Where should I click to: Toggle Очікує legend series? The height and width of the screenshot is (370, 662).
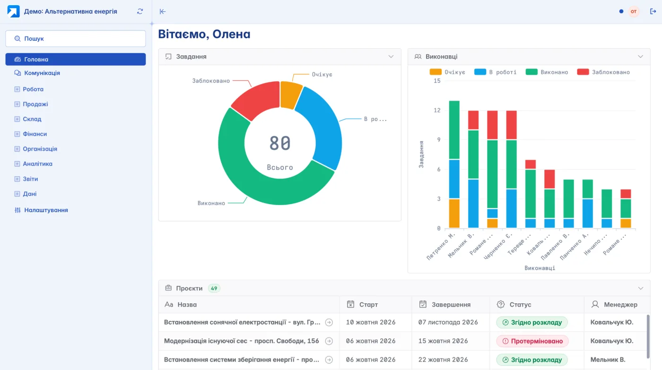click(x=447, y=72)
